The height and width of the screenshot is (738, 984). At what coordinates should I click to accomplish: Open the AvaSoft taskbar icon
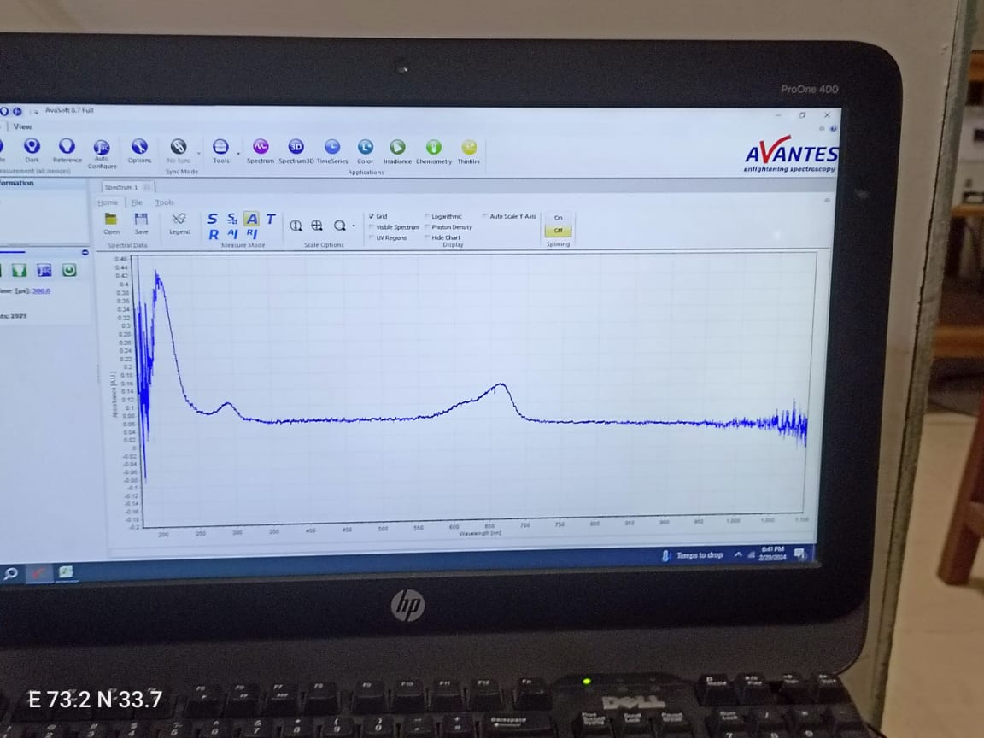coord(38,573)
